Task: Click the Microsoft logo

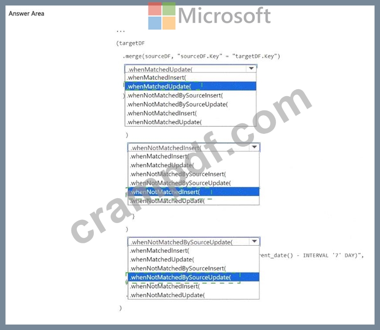Action: (209, 15)
